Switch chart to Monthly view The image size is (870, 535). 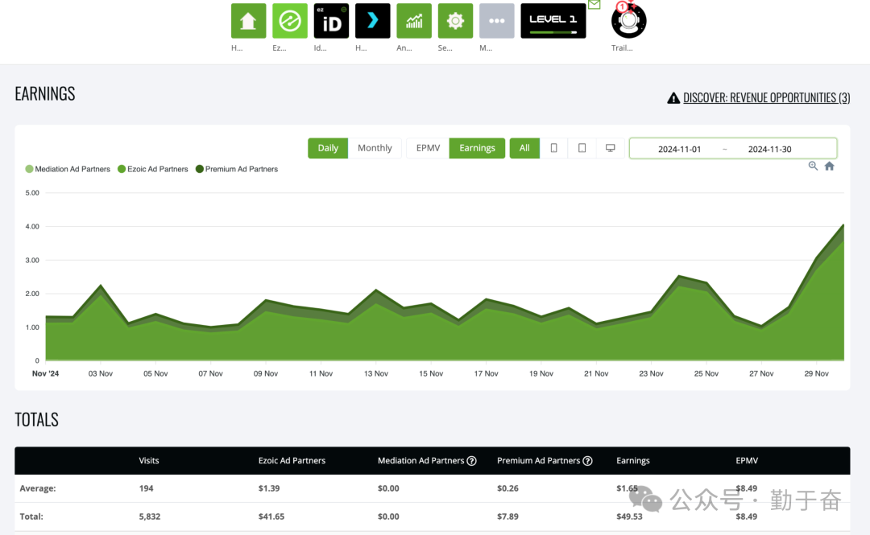pyautogui.click(x=375, y=148)
